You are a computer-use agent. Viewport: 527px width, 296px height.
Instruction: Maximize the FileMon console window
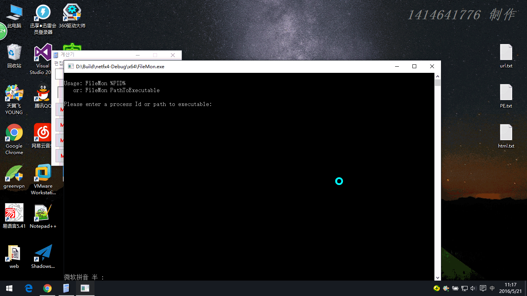tap(414, 67)
